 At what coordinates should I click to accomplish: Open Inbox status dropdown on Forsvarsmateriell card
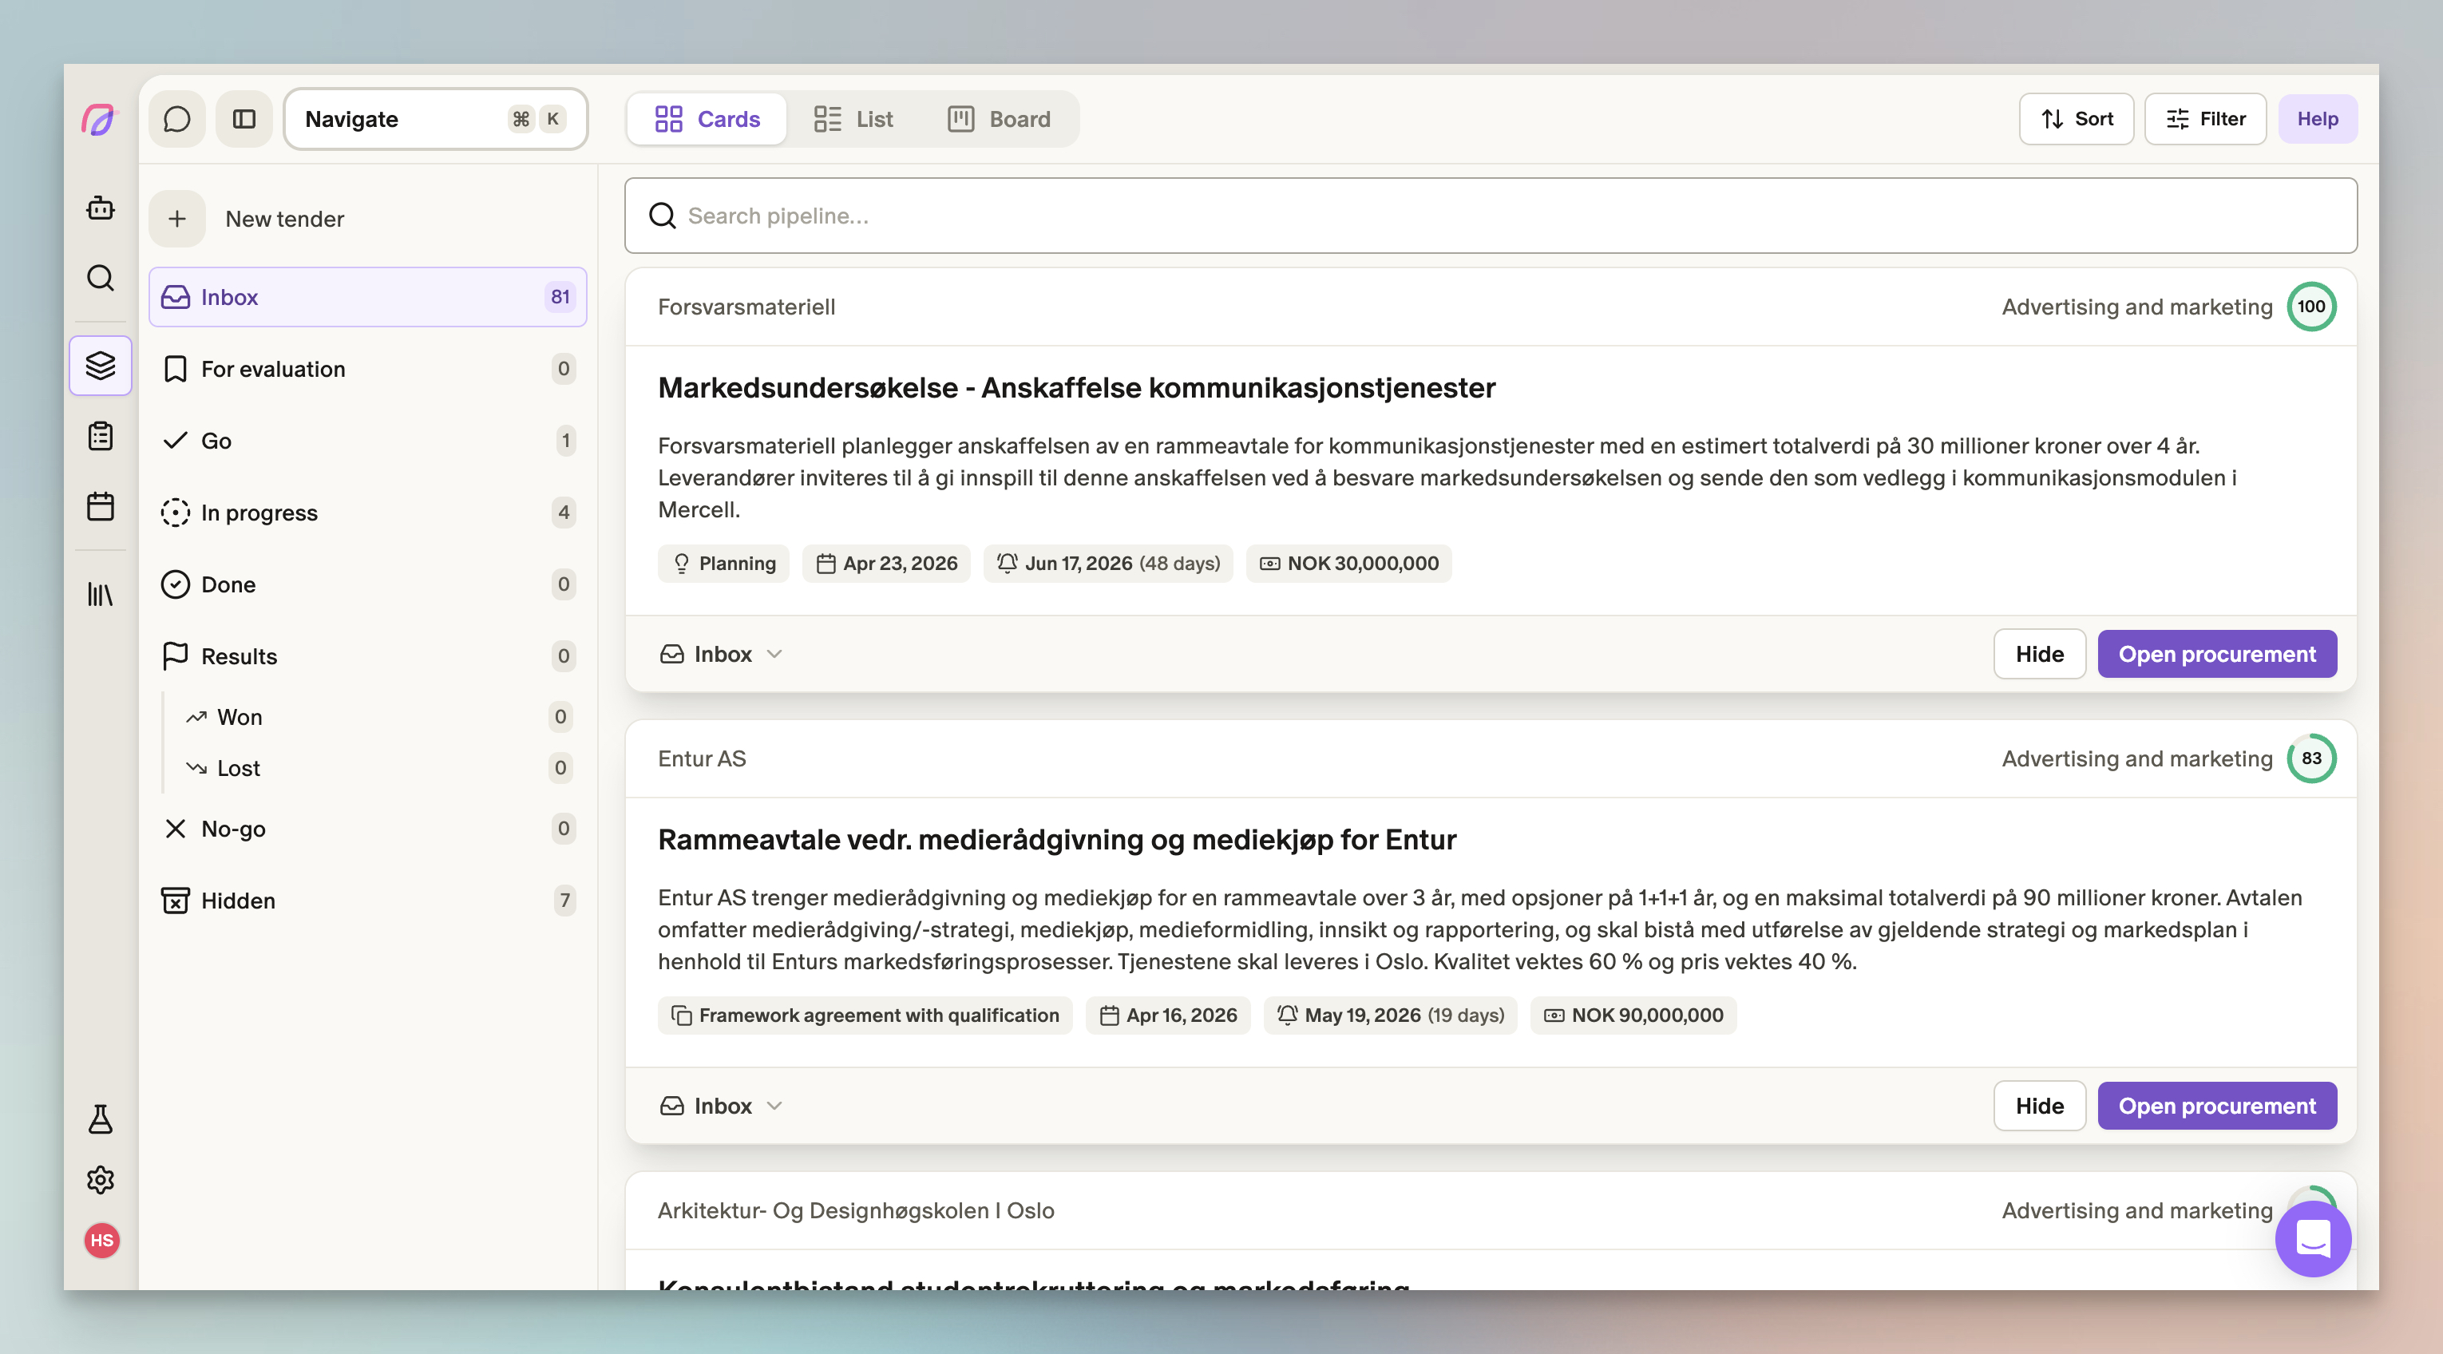click(722, 654)
